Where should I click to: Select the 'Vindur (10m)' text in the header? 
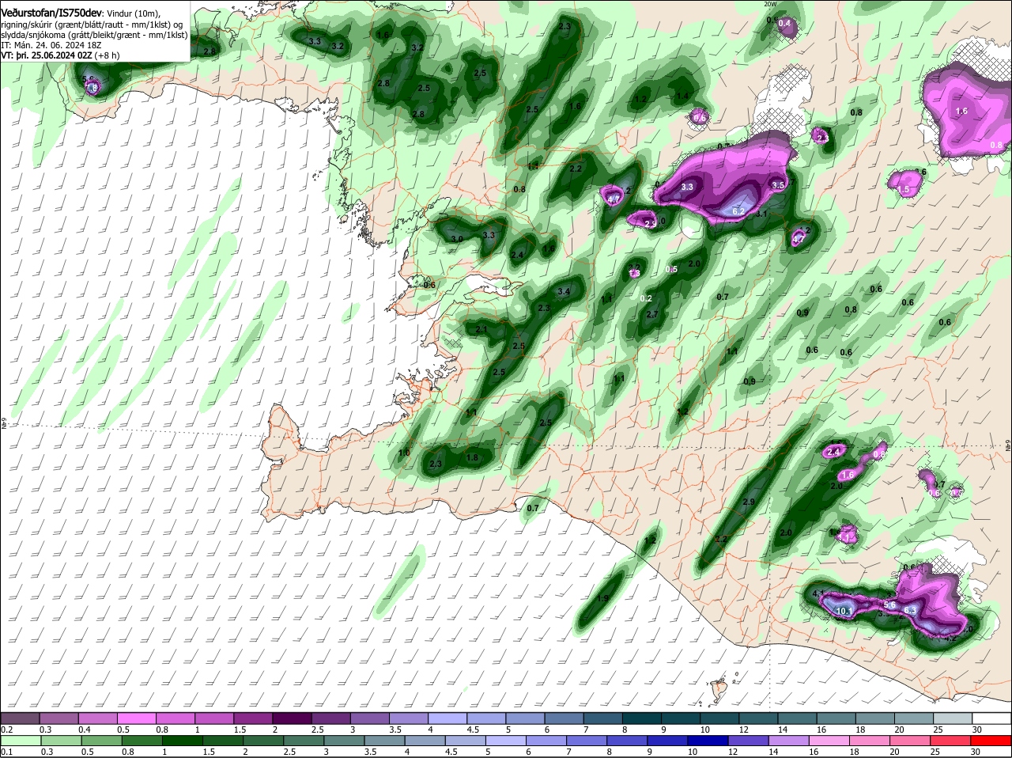pos(134,14)
